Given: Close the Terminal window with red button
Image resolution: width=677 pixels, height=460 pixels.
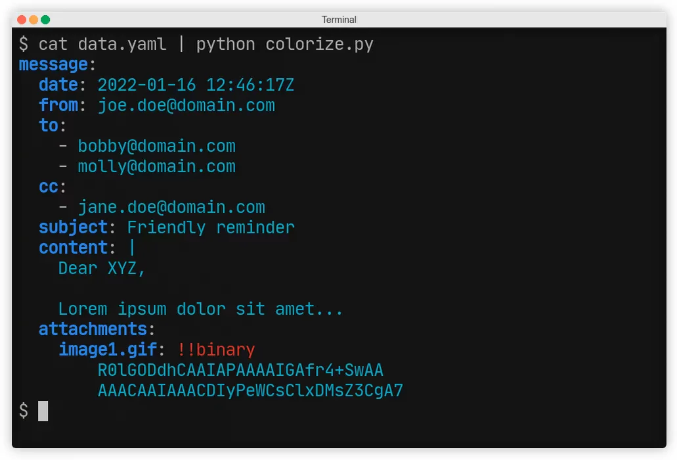Looking at the screenshot, I should tap(22, 20).
